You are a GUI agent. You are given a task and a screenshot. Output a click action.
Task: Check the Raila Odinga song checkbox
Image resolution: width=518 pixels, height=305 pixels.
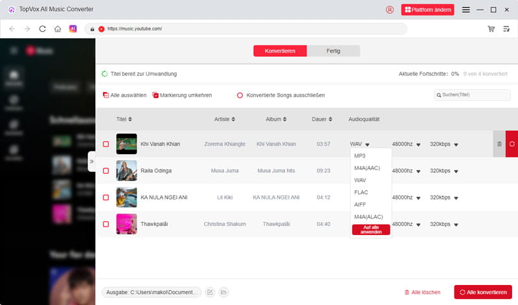point(106,171)
